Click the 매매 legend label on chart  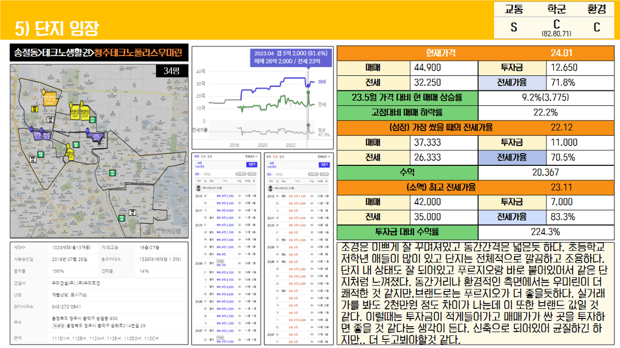coord(322,82)
